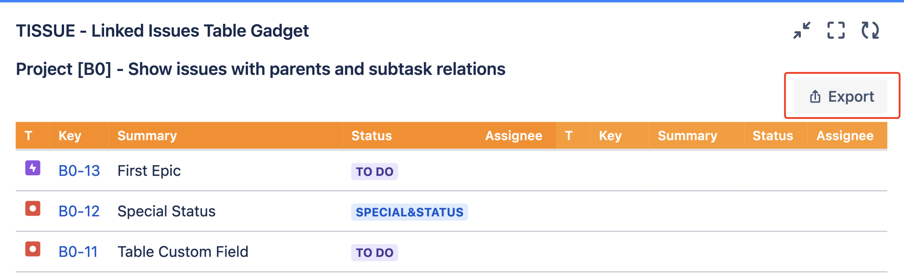Click the rightmost Assignee column header
Screen dimensions: 904x274
click(845, 136)
